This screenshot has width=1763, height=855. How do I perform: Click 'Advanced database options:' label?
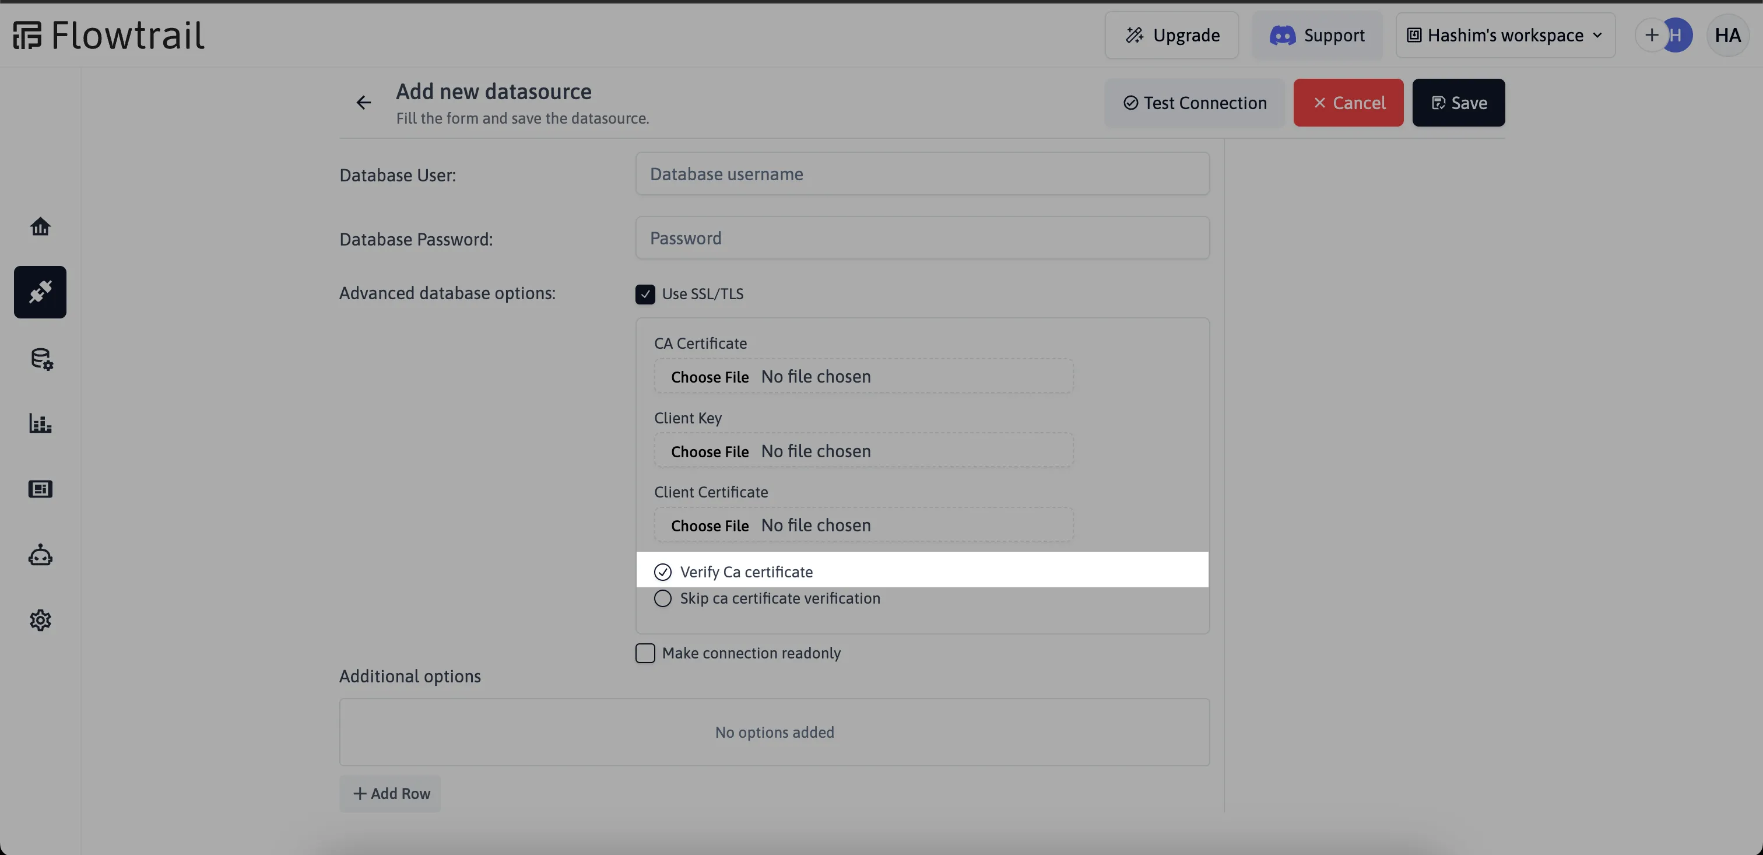pos(448,293)
